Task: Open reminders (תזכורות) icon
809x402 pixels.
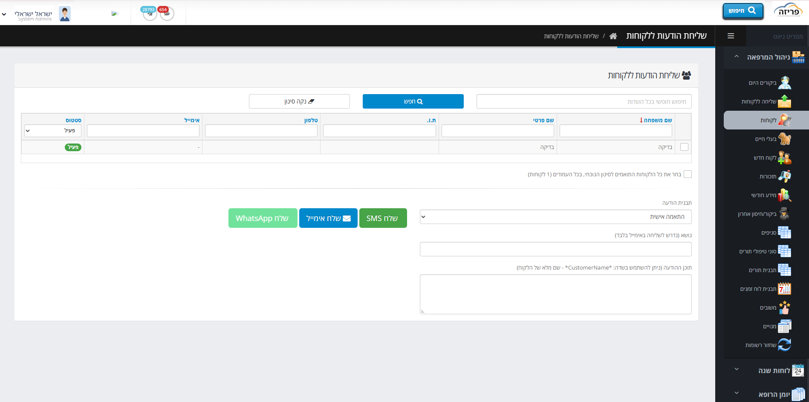Action: point(784,176)
